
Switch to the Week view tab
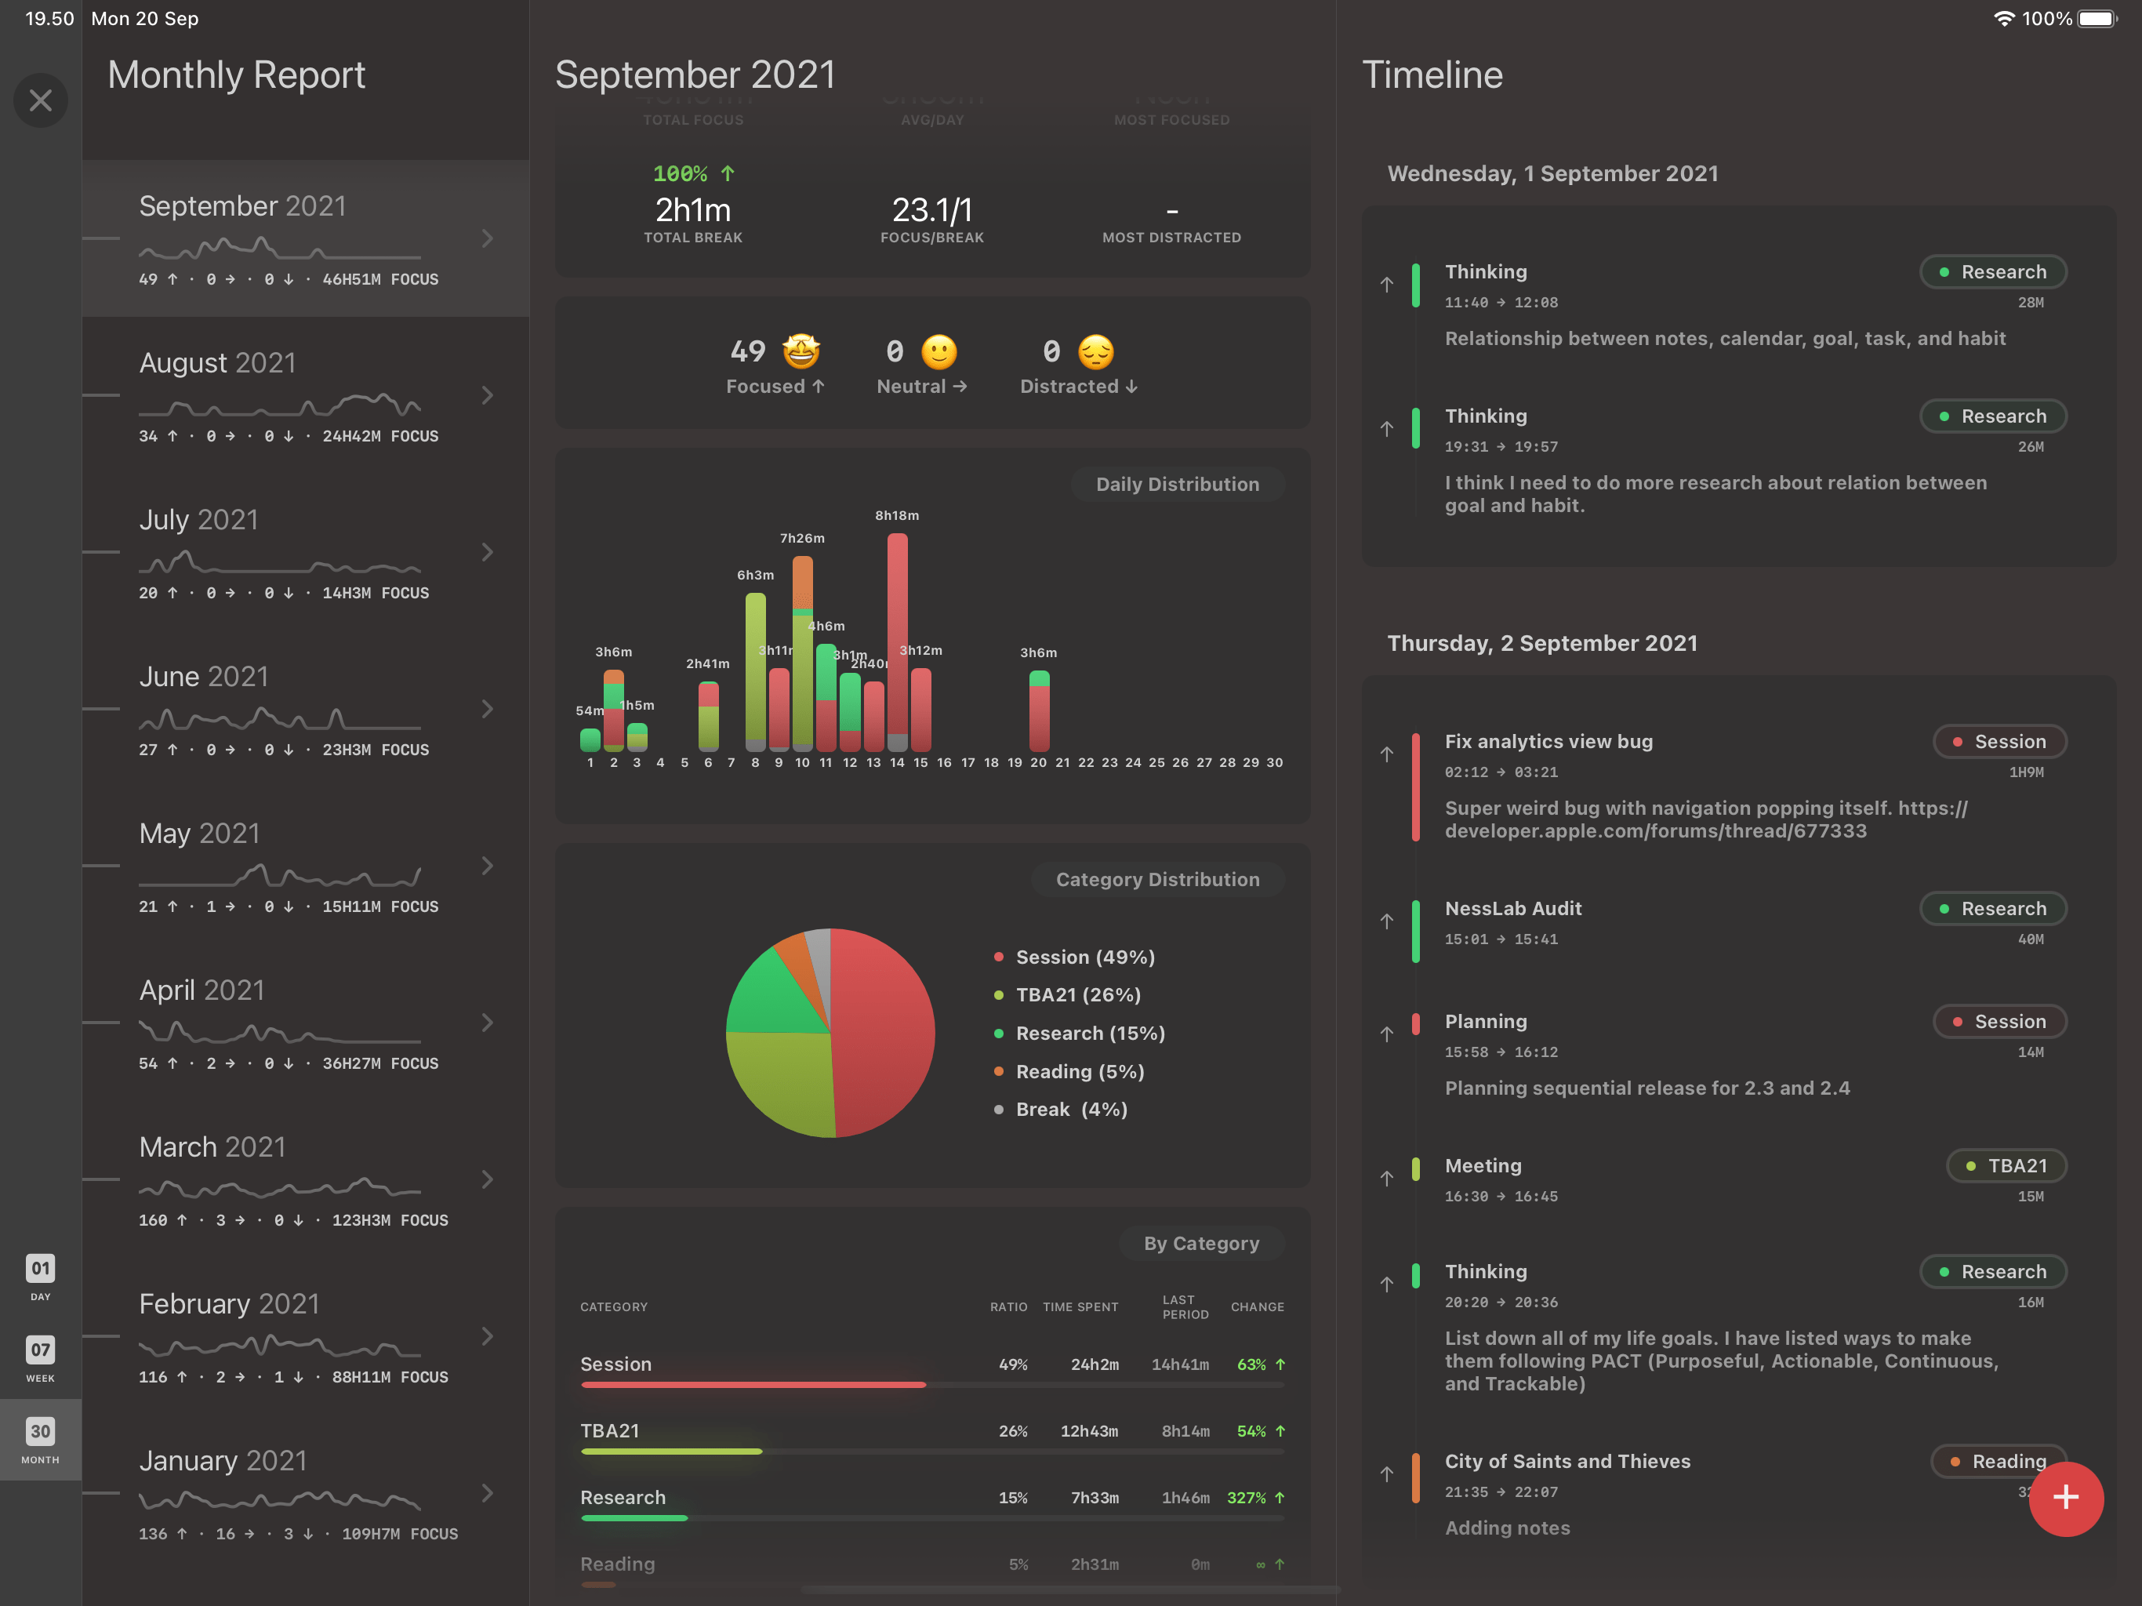pos(41,1358)
